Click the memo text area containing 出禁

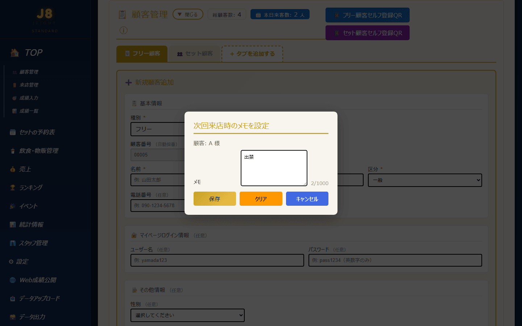tap(274, 168)
